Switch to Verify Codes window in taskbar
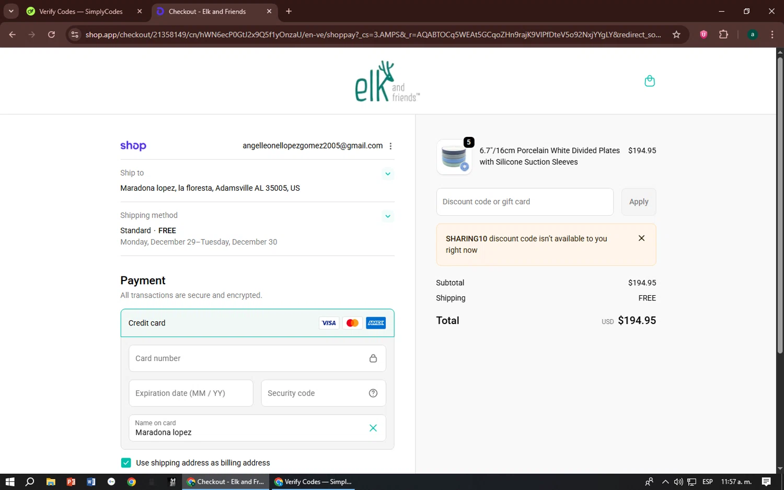The height and width of the screenshot is (490, 784). (x=313, y=482)
